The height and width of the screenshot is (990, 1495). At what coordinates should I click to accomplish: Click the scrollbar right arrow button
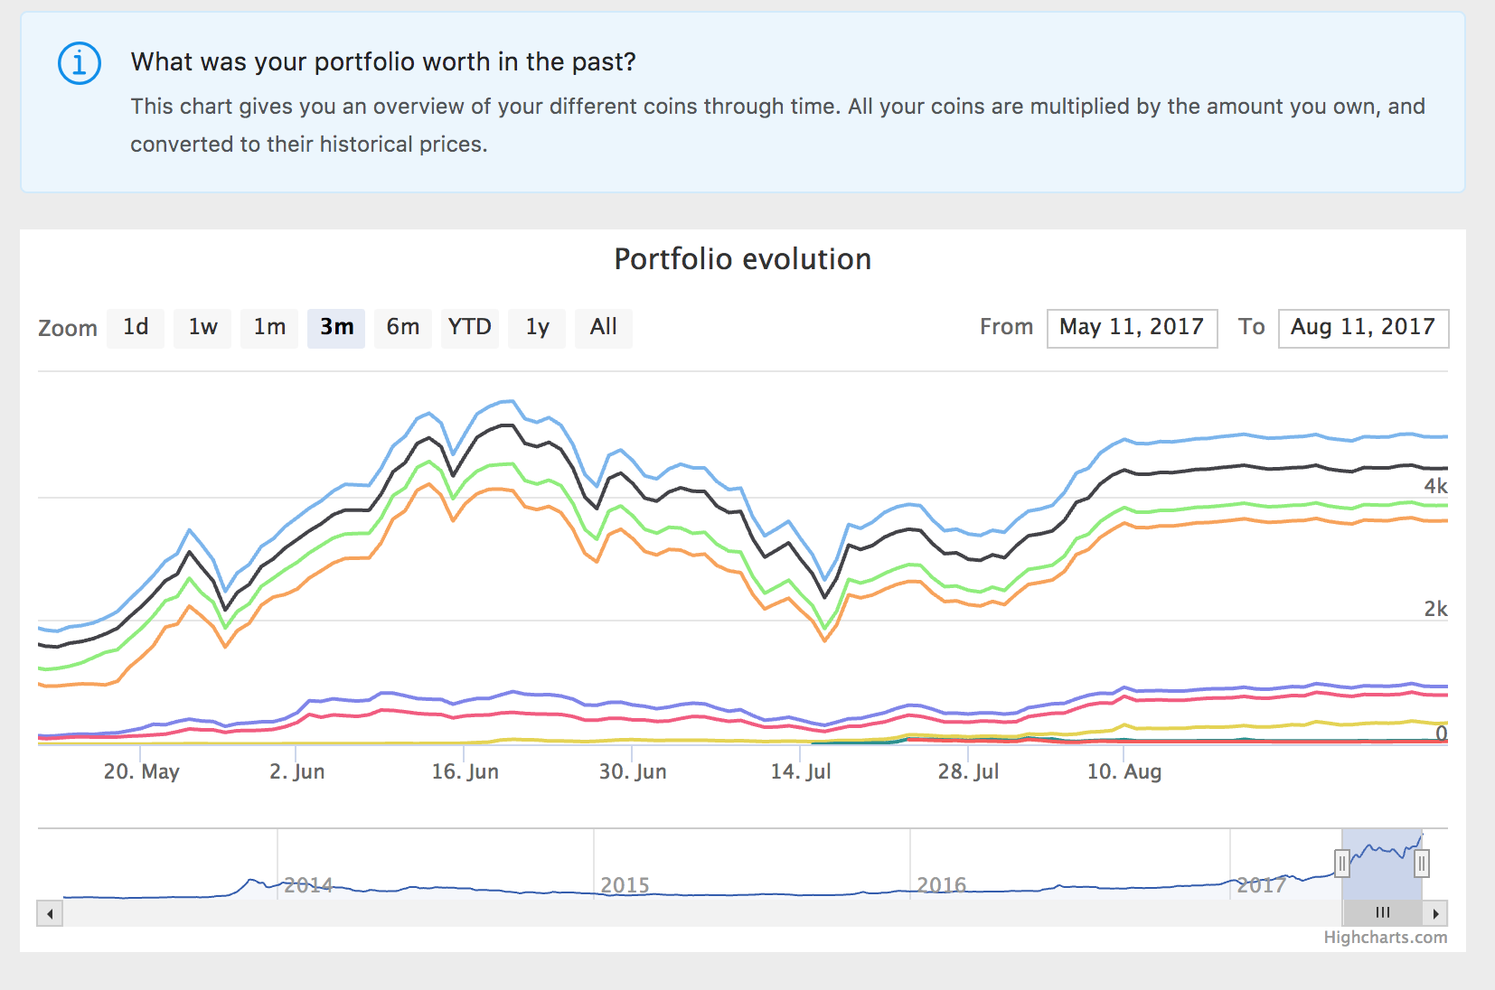(1435, 913)
